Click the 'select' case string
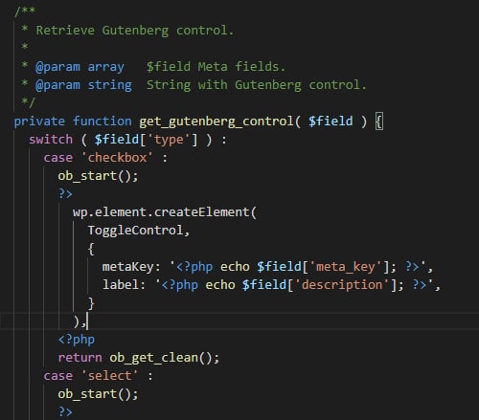 point(109,376)
